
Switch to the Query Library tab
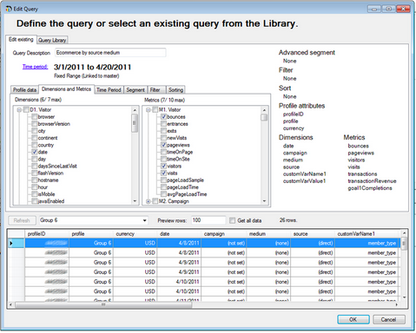52,40
